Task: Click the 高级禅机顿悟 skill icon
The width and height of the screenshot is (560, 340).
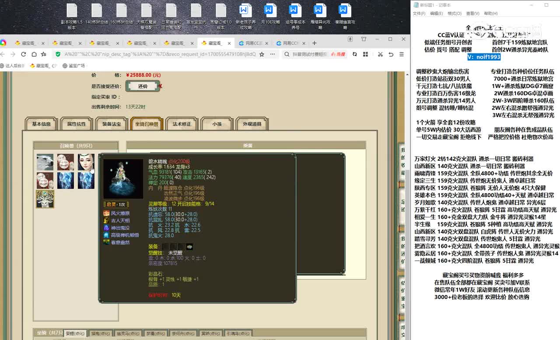Action: (106, 235)
